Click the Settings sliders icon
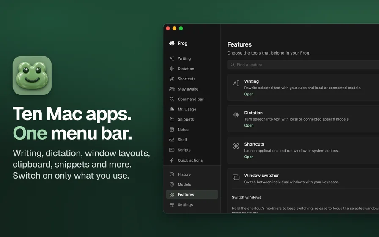This screenshot has height=237, width=379. [x=172, y=204]
